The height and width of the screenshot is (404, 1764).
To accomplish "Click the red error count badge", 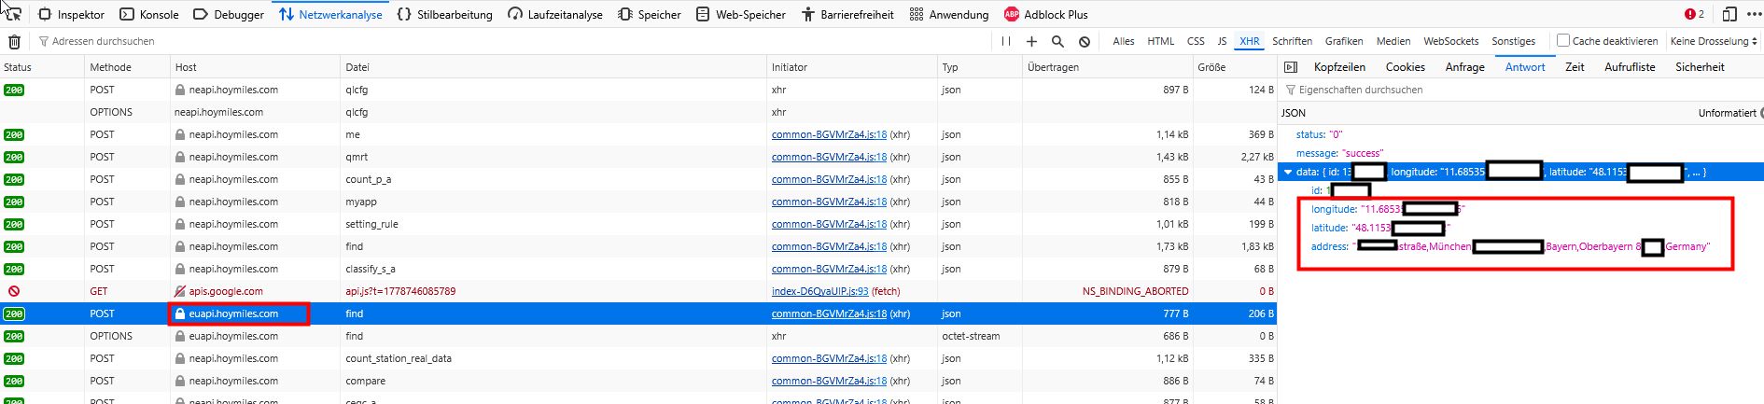I will 1694,14.
